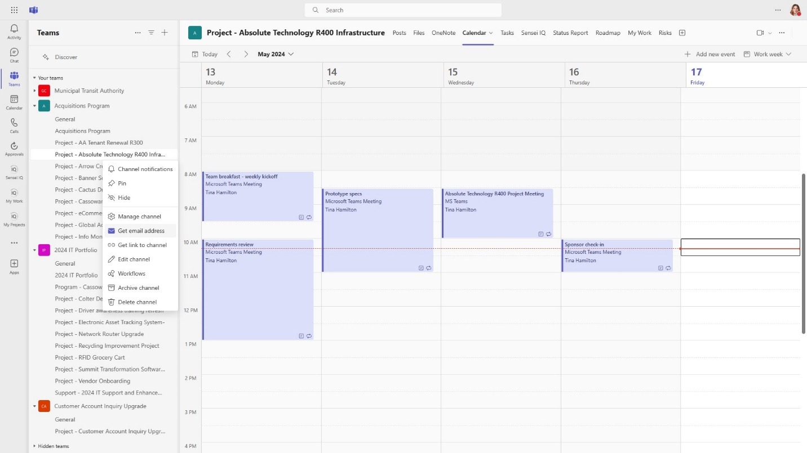Open My Projects app in the left rail
The width and height of the screenshot is (807, 453).
14,219
